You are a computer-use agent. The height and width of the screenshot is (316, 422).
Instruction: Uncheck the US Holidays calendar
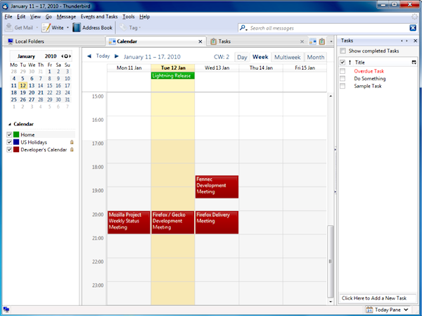[x=9, y=142]
